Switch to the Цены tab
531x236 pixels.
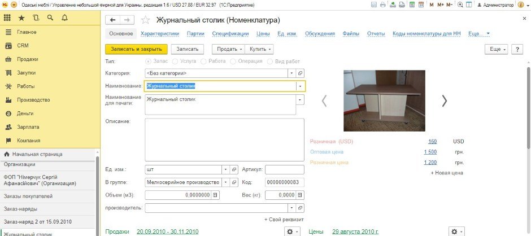263,33
